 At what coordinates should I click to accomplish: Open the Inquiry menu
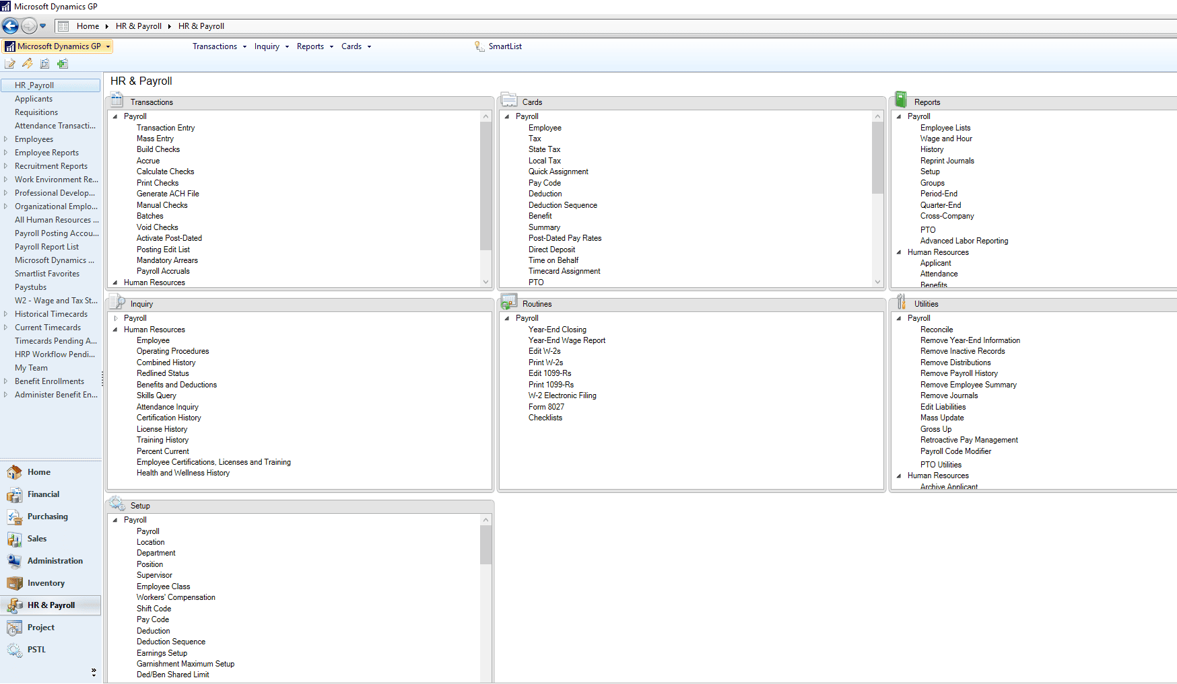point(271,46)
